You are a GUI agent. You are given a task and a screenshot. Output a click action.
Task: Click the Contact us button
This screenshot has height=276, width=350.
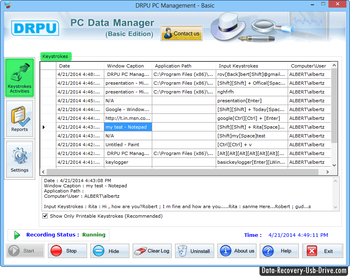pyautogui.click(x=181, y=33)
